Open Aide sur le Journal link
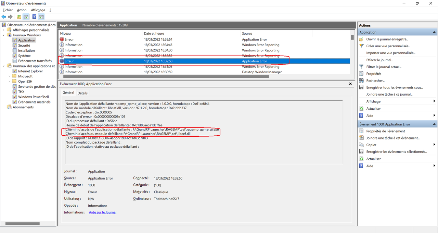Image resolution: width=438 pixels, height=233 pixels. (103, 212)
